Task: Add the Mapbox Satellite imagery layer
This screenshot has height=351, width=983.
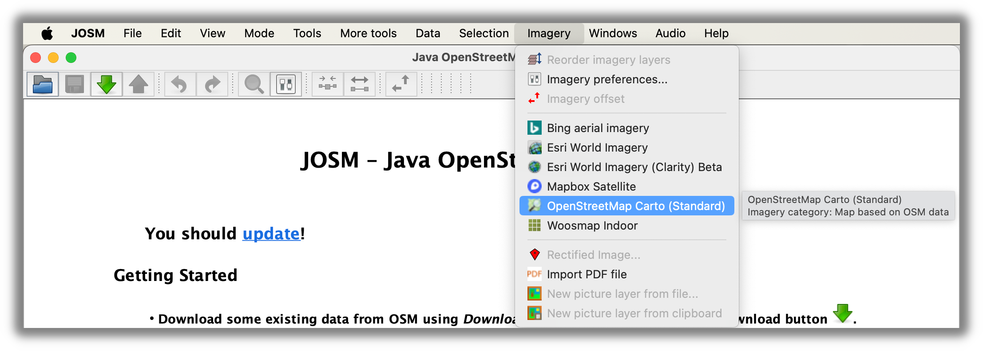Action: (x=626, y=186)
